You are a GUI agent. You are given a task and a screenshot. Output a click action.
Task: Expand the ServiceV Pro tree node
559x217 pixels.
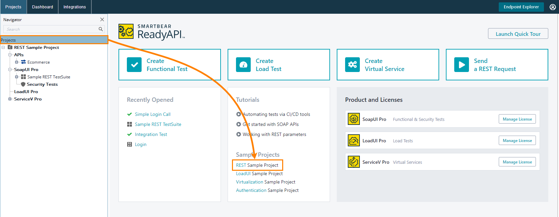coord(10,99)
